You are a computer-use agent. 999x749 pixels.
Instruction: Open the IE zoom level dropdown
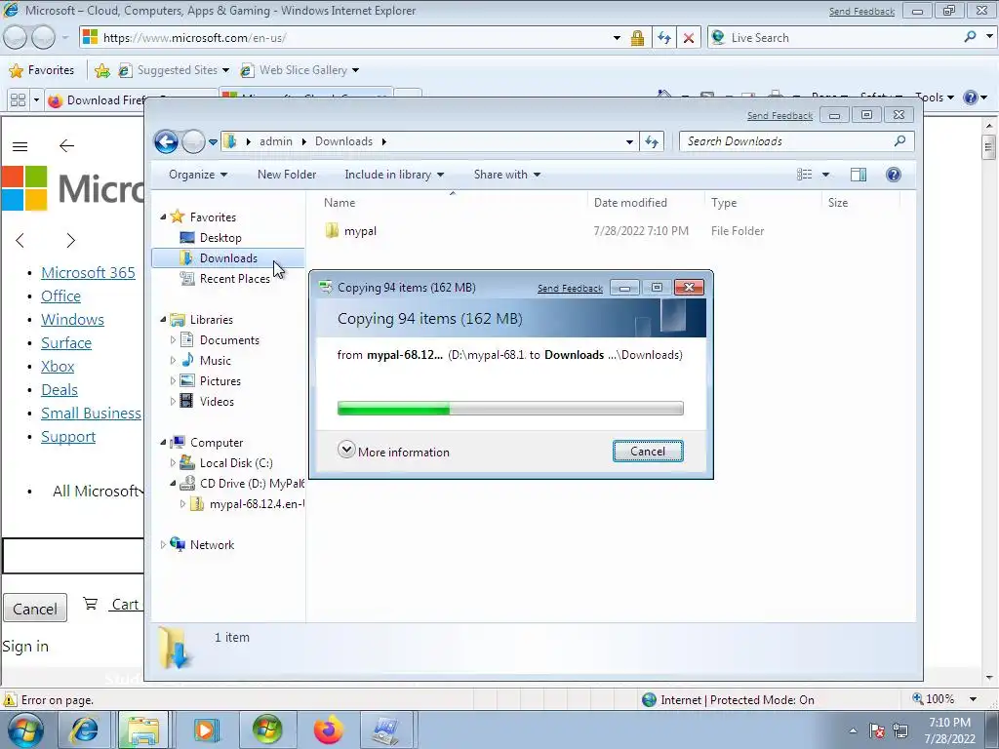[973, 699]
